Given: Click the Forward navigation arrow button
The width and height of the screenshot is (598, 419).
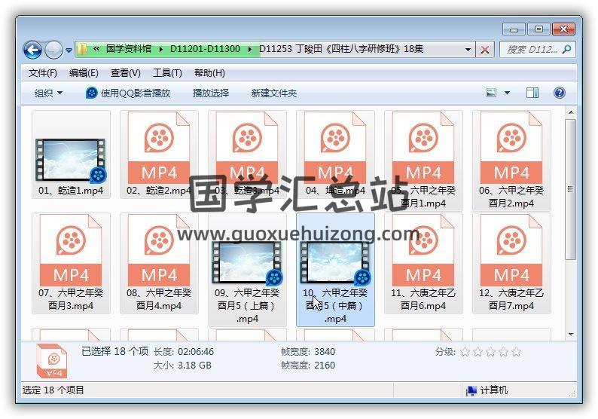Looking at the screenshot, I should pos(53,50).
